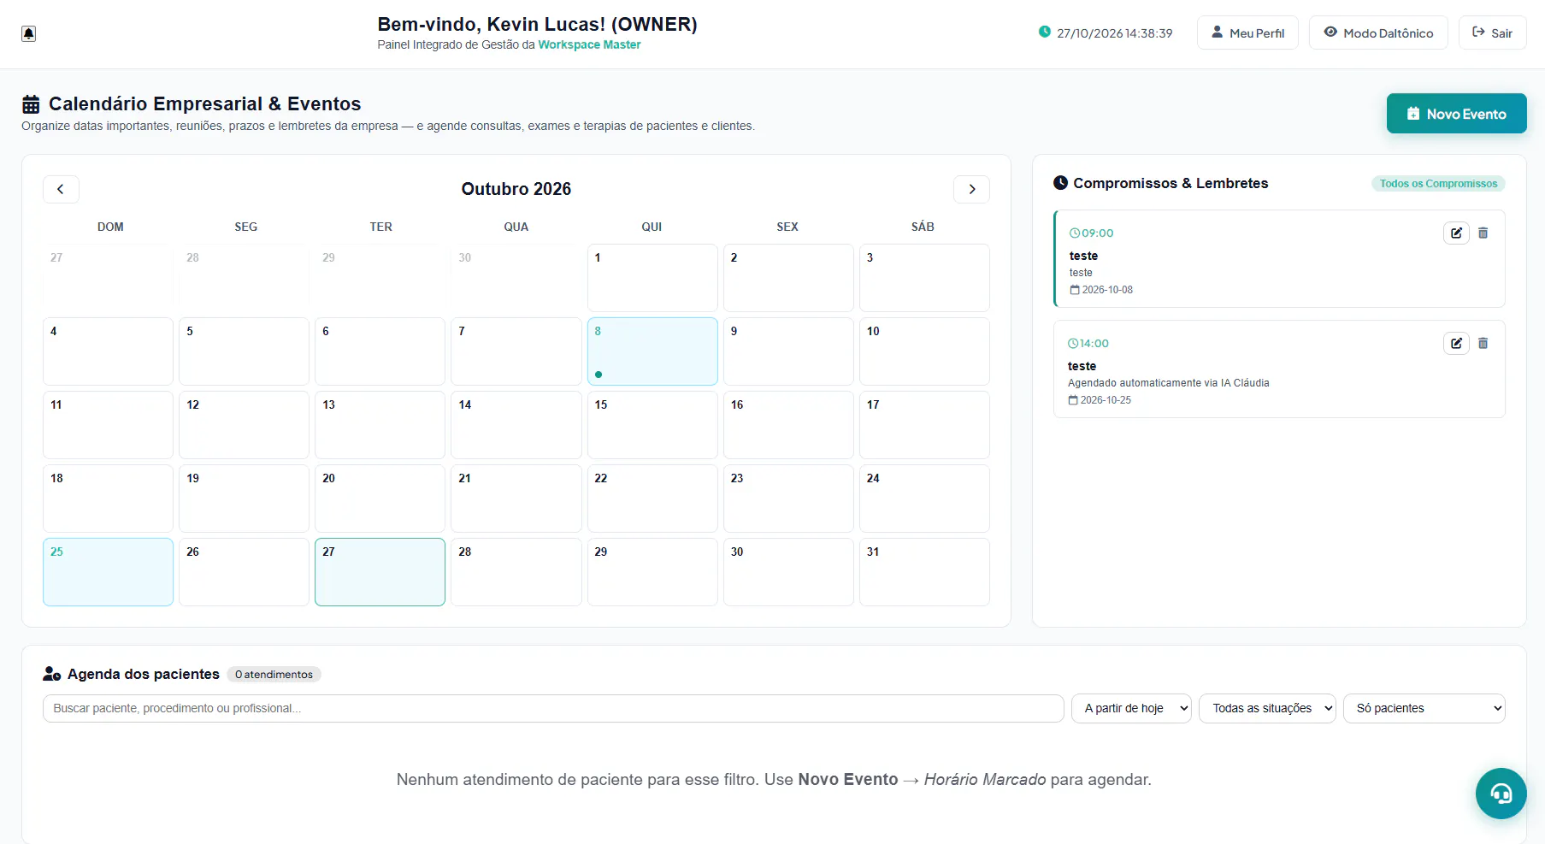Click the 'Todos os Compromissos' badge

click(x=1438, y=184)
